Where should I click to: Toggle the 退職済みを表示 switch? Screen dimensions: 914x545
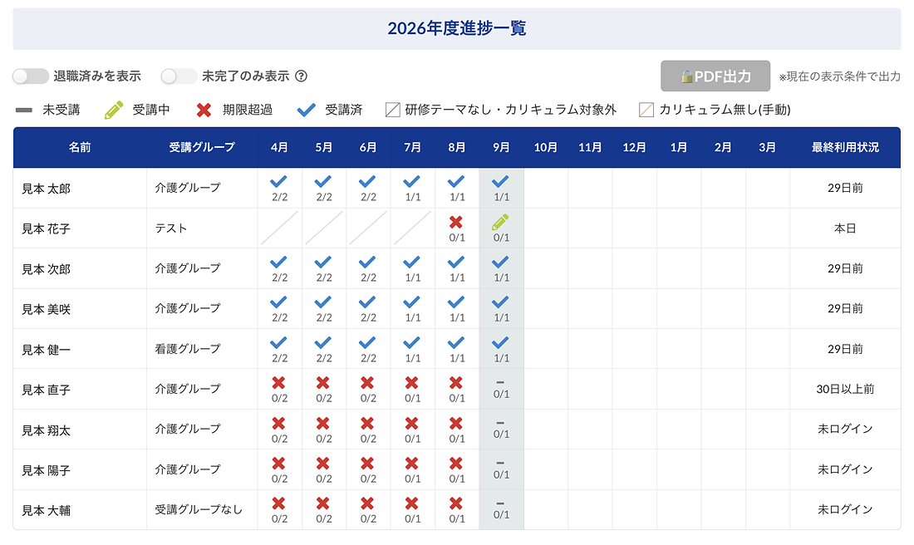[x=30, y=76]
